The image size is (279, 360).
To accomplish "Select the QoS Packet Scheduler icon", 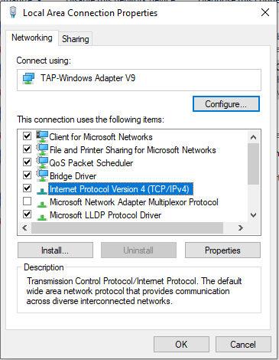I will [x=42, y=162].
